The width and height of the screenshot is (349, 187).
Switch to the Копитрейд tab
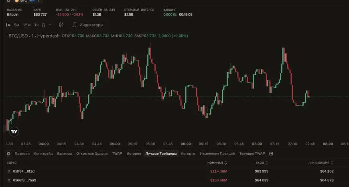point(43,153)
